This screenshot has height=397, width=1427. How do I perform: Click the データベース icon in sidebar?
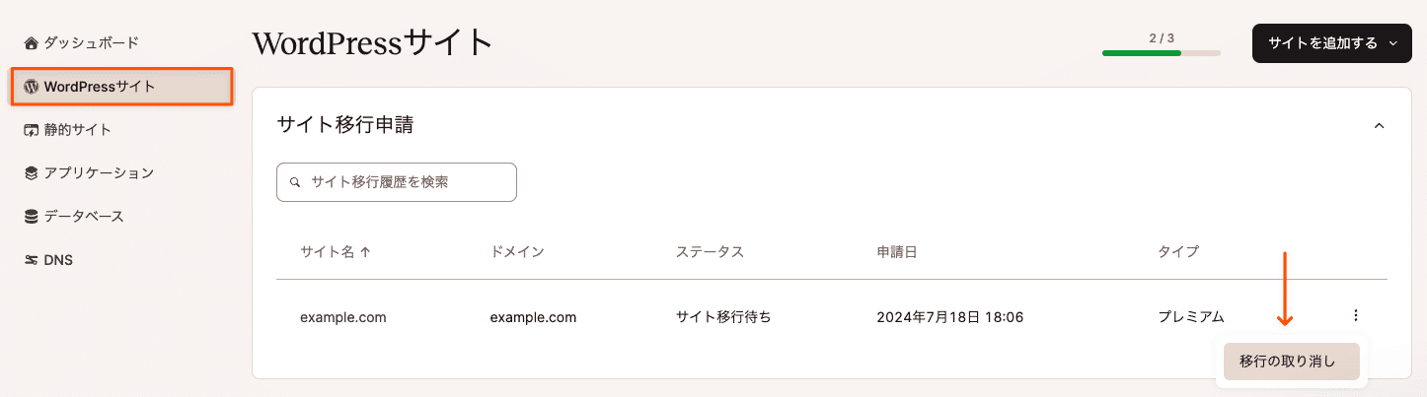click(32, 217)
